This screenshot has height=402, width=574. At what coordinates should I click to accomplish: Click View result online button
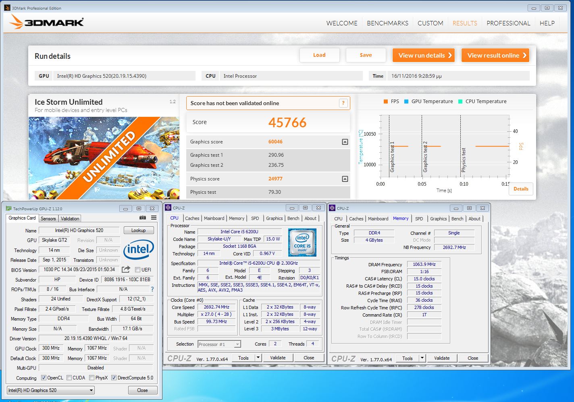[495, 55]
